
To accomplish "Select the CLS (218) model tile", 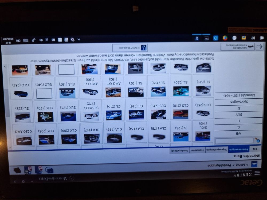I will [x=181, y=109].
